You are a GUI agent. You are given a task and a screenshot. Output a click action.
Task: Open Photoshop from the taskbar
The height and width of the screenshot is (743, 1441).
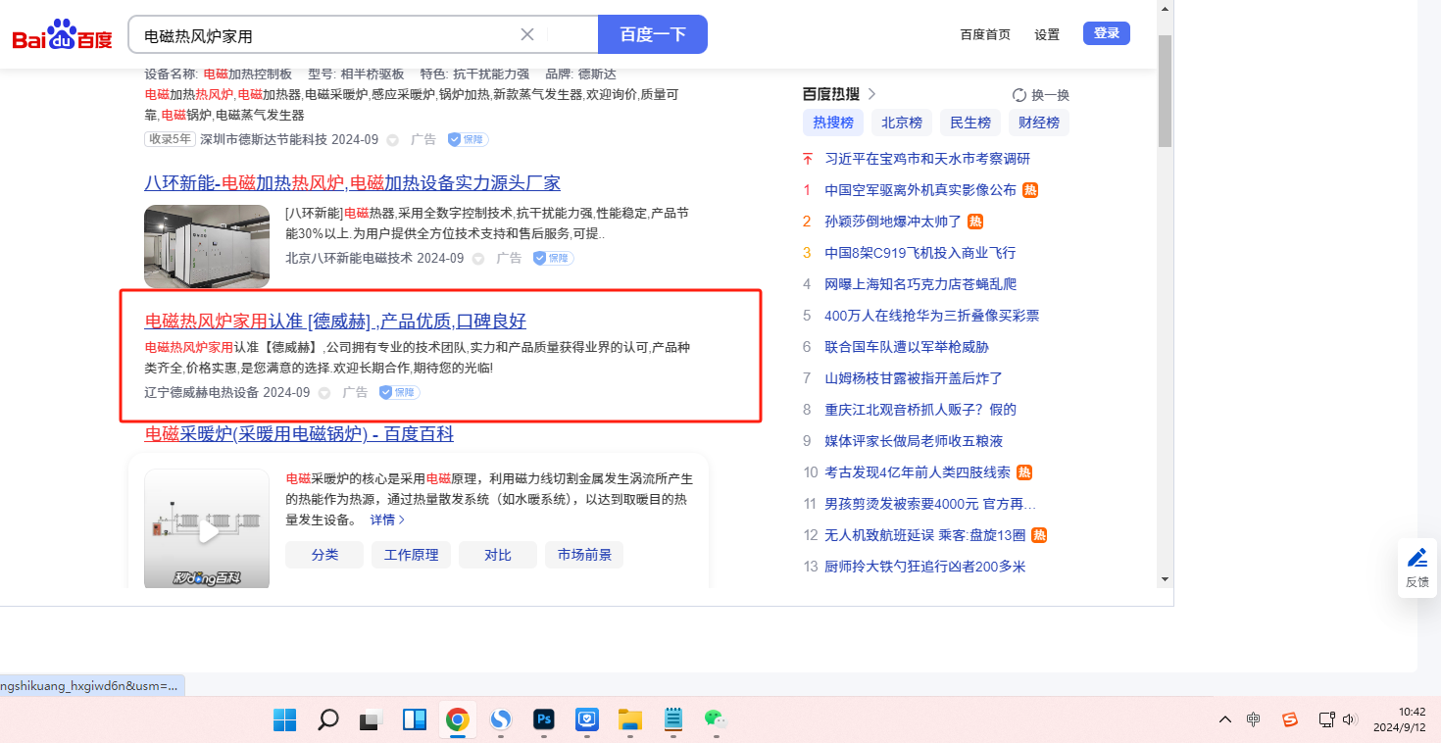pos(544,720)
